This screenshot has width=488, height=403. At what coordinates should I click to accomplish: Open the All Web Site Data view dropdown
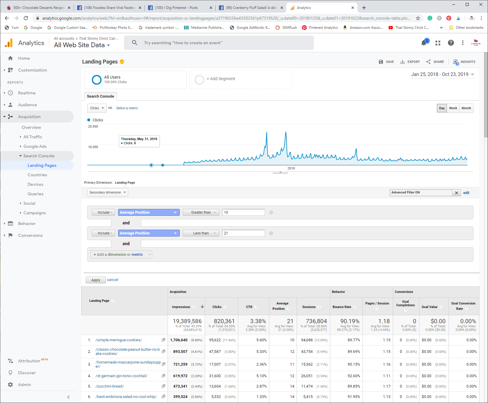[x=82, y=45]
